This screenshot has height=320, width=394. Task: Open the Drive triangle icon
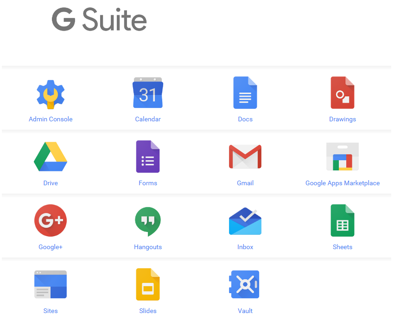click(51, 157)
